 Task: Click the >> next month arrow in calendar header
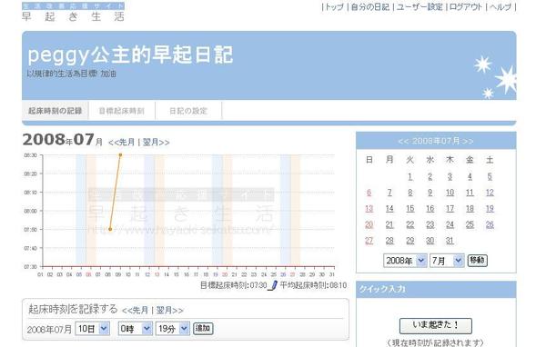tap(468, 141)
